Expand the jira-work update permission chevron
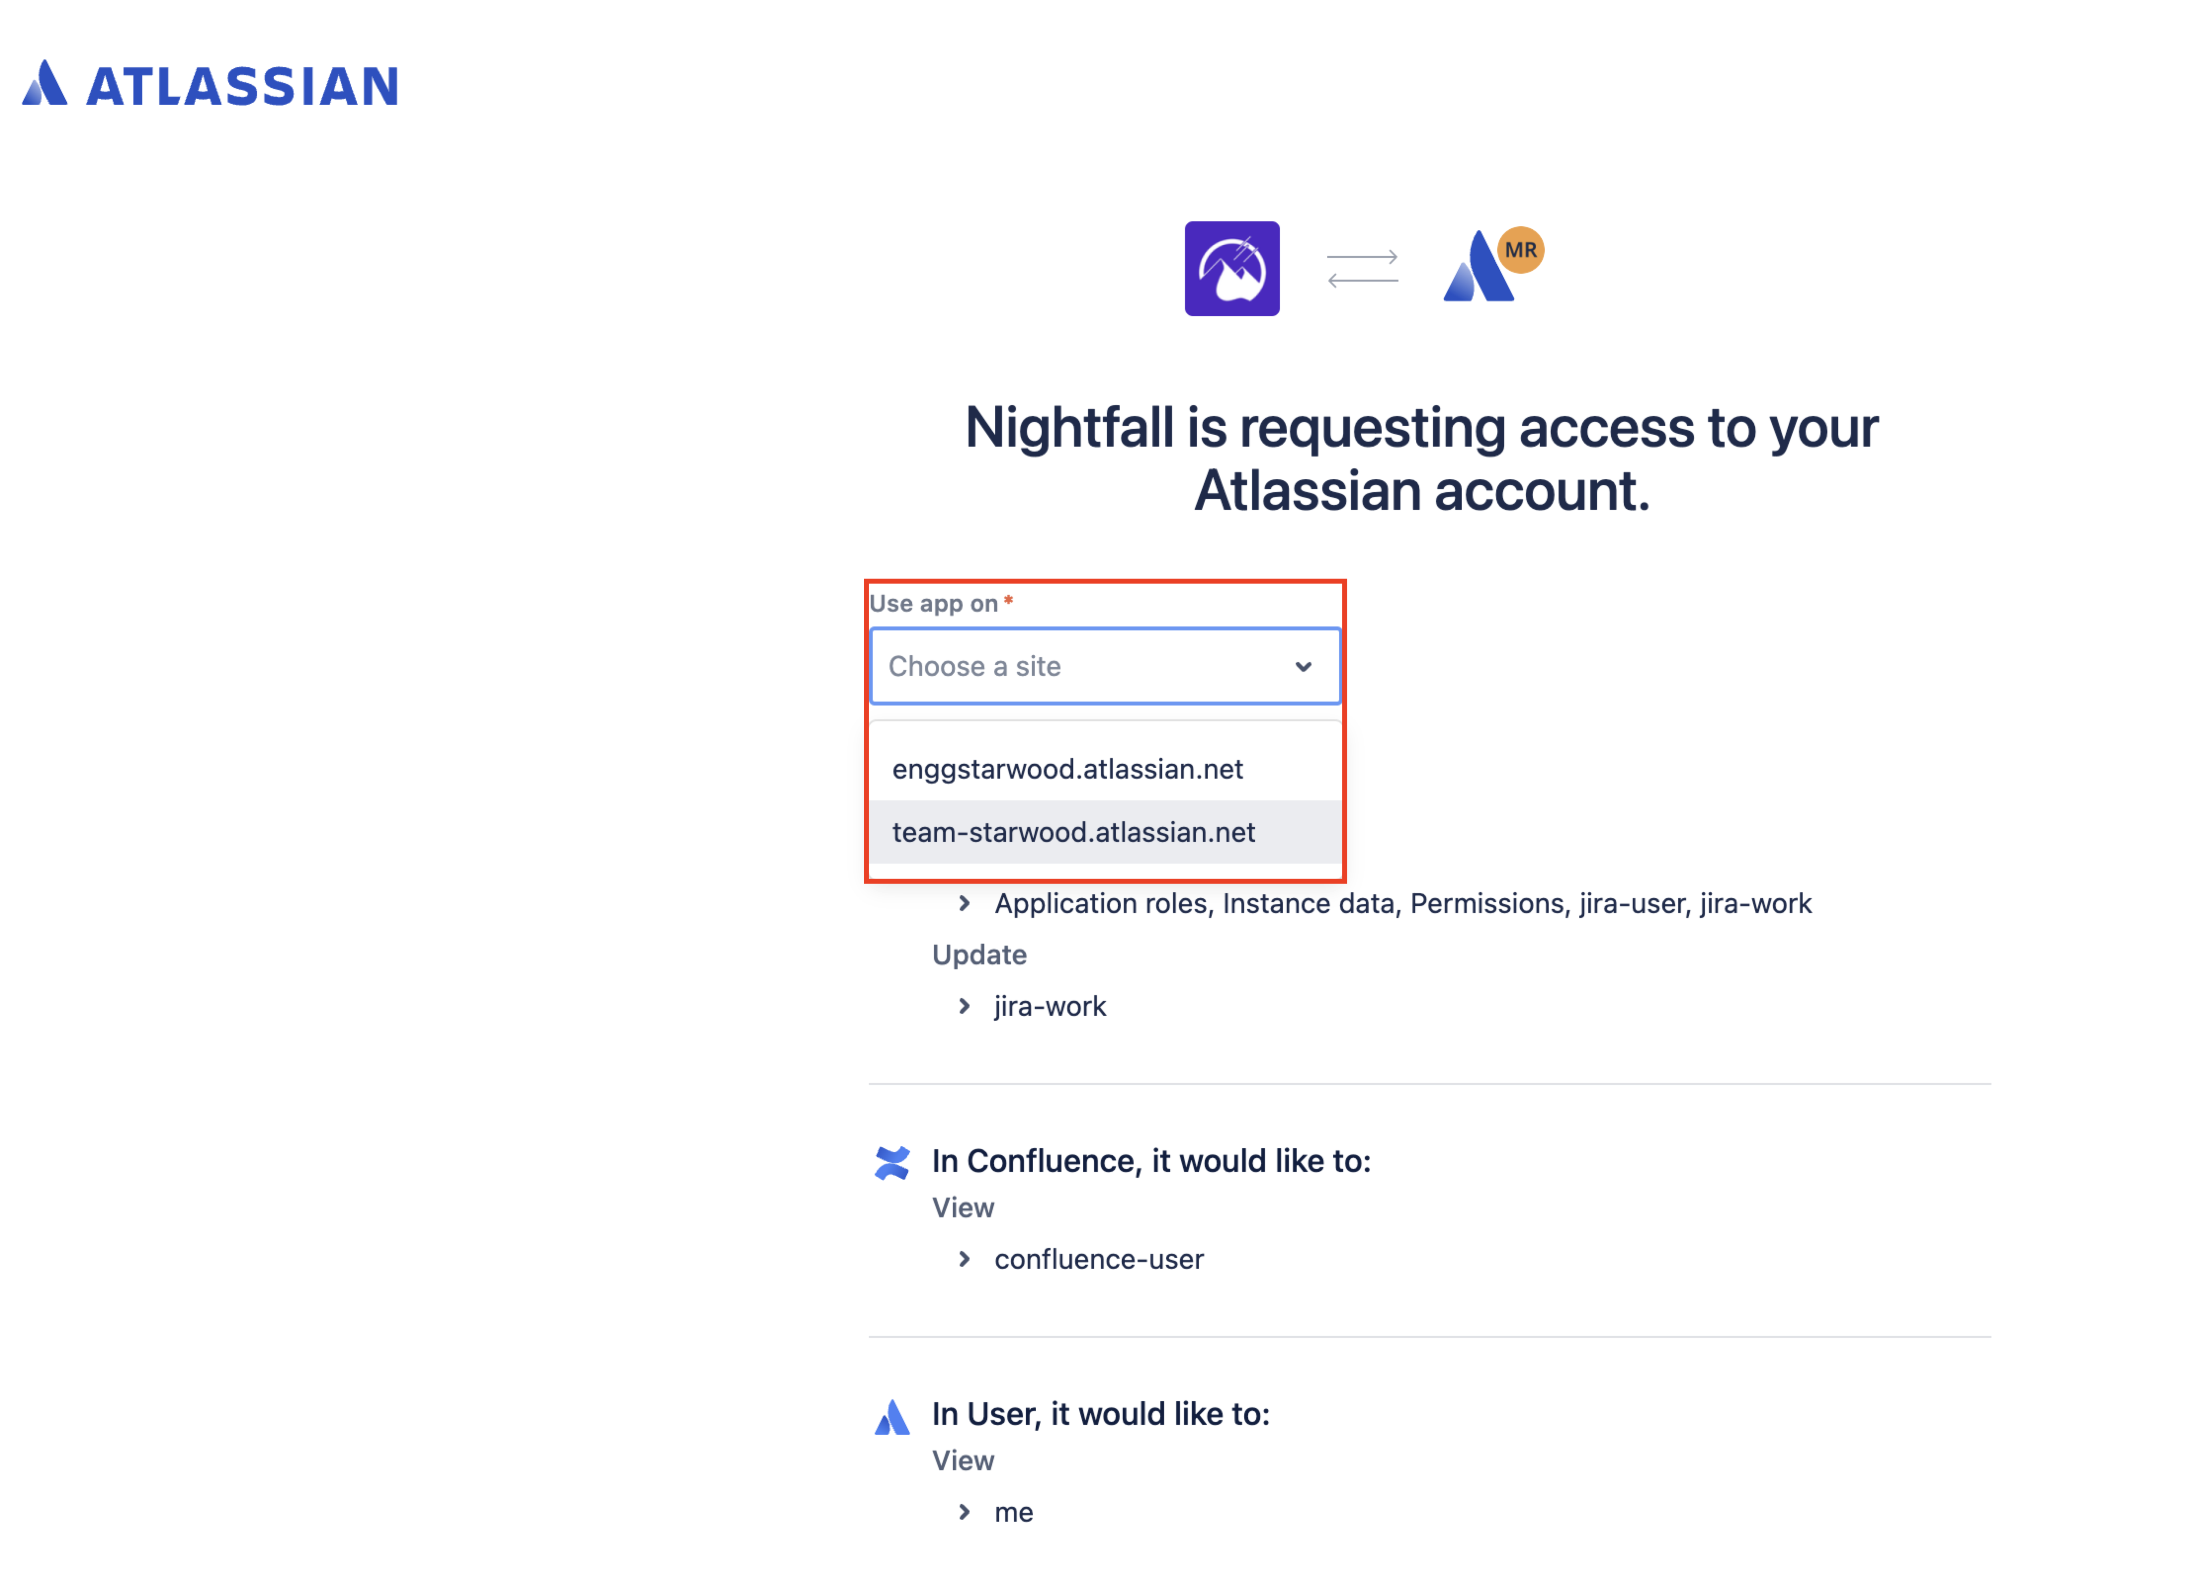This screenshot has width=2198, height=1579. [964, 1006]
